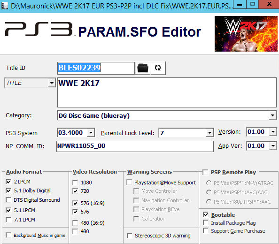Uncheck the Bootable option
The width and height of the screenshot is (279, 244).
(x=206, y=215)
